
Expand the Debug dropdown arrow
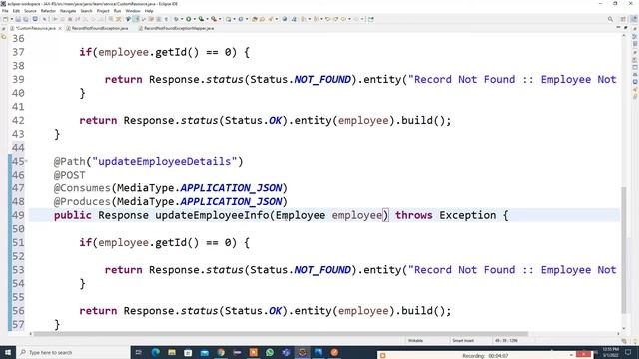click(182, 19)
